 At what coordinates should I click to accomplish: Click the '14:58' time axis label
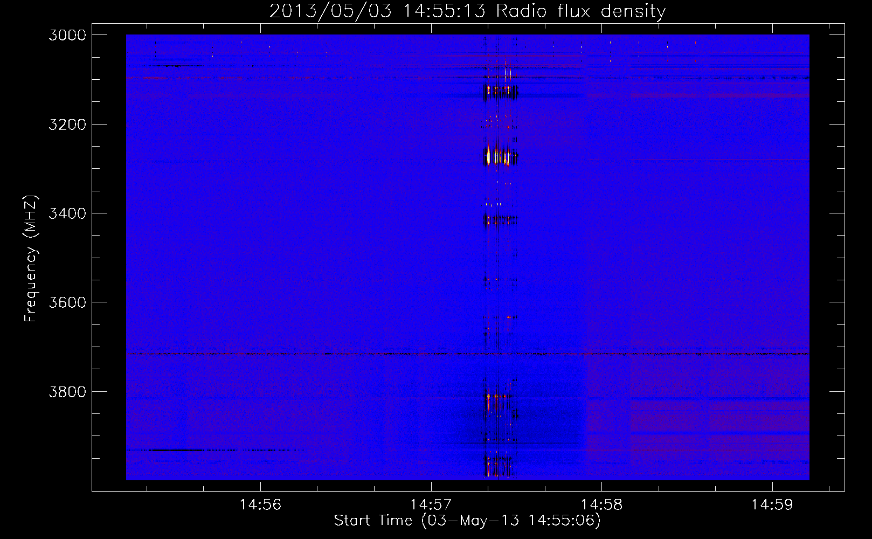point(601,505)
